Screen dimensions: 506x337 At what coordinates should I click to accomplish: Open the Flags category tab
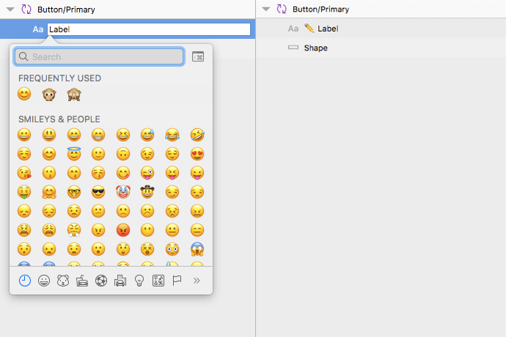click(177, 281)
